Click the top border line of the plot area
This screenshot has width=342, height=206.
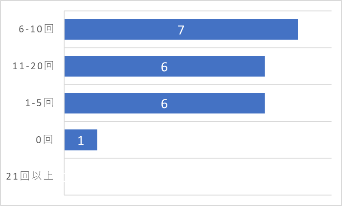point(198,11)
